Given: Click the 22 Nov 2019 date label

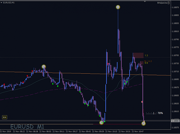Looking at the screenshot, I should (5, 131).
